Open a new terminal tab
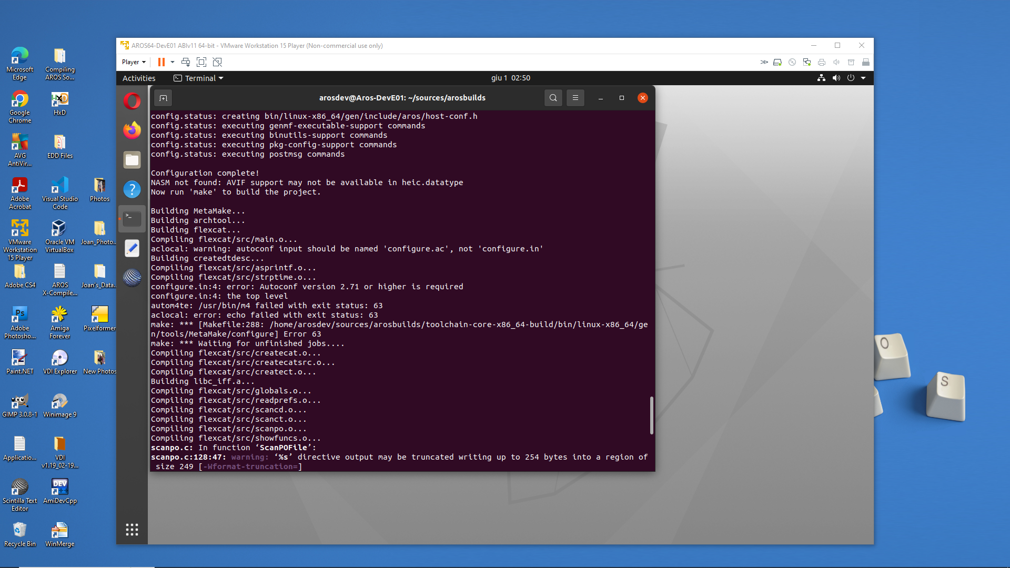The image size is (1010, 568). (164, 98)
